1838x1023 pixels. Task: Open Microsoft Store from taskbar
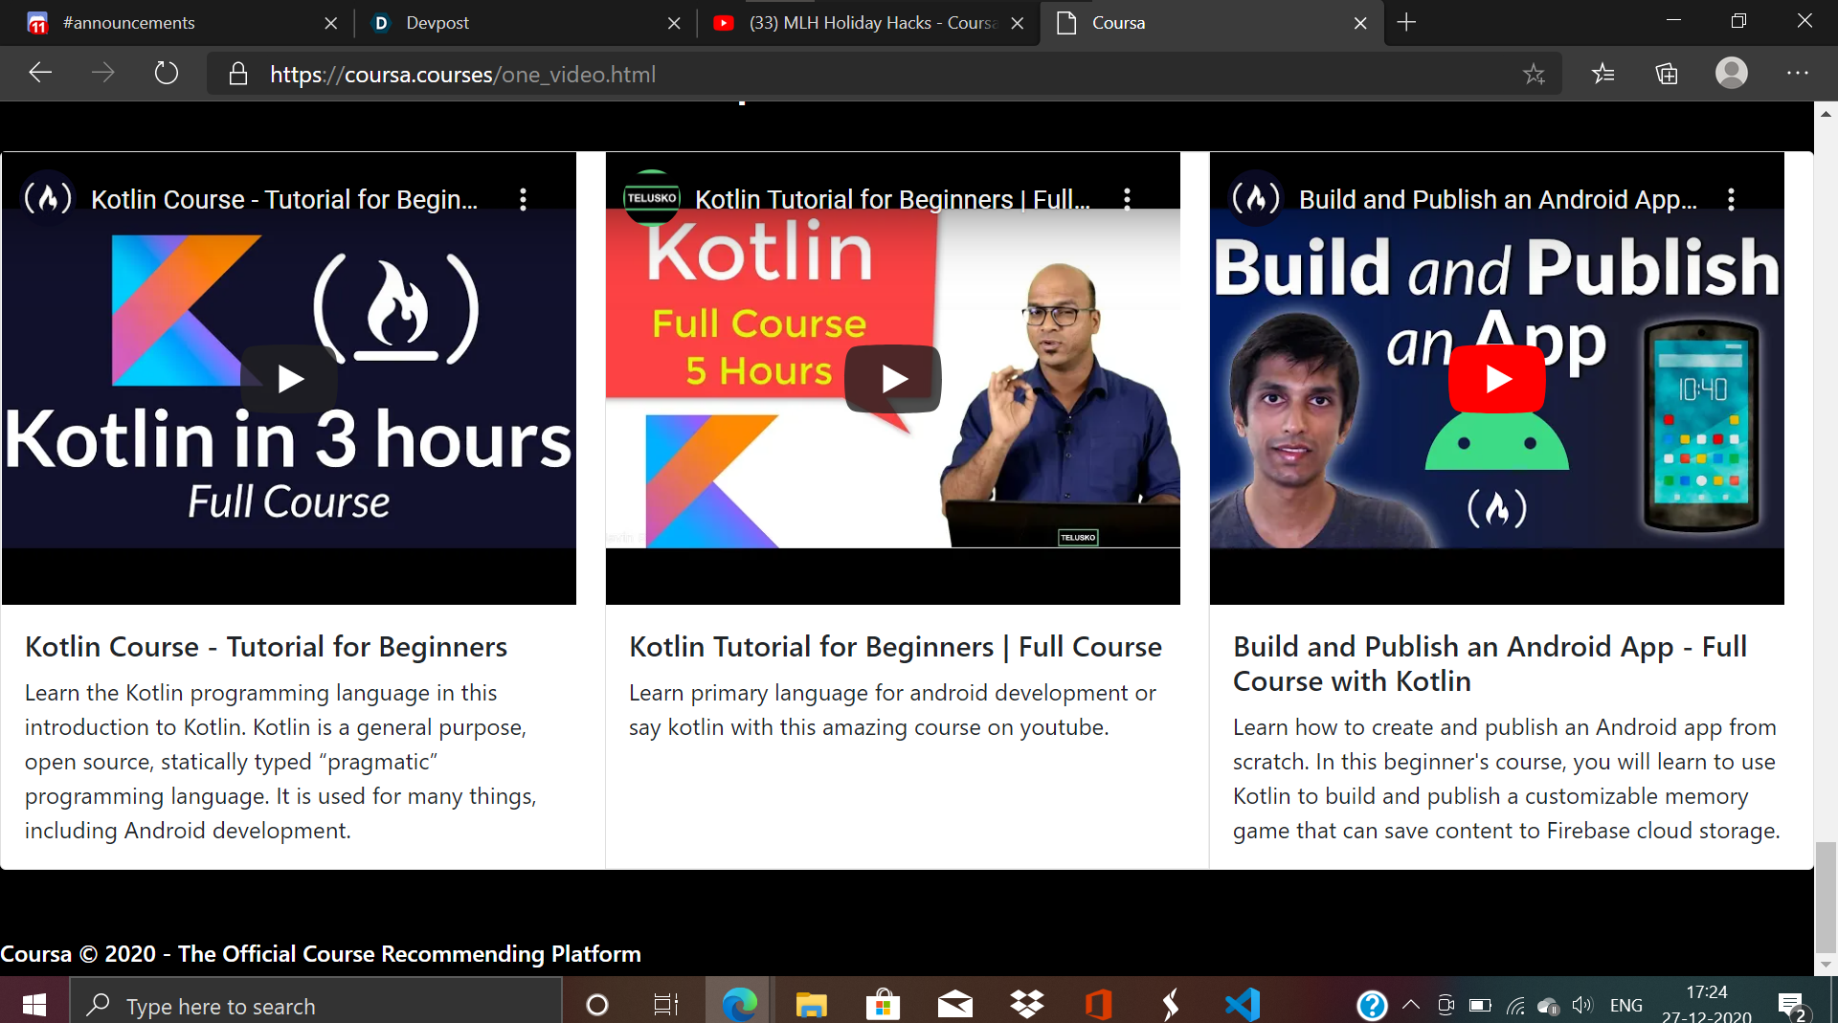tap(883, 1005)
